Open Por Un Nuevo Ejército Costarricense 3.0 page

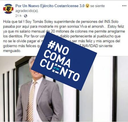[x=50, y=6]
